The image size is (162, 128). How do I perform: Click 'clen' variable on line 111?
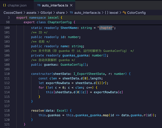coord(53,78)
